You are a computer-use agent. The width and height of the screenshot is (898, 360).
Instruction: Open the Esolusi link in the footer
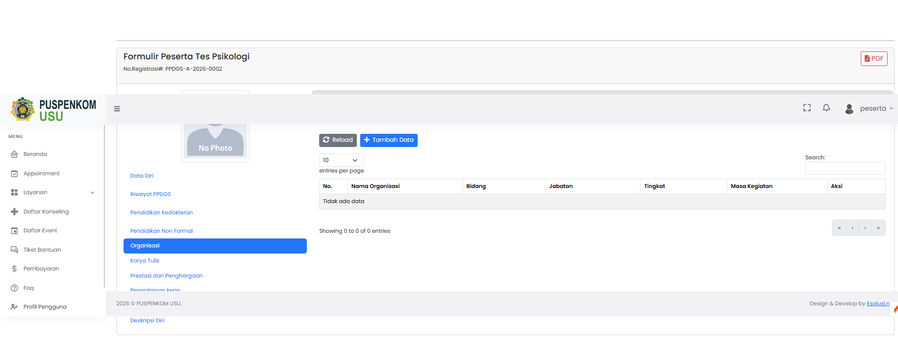point(878,303)
